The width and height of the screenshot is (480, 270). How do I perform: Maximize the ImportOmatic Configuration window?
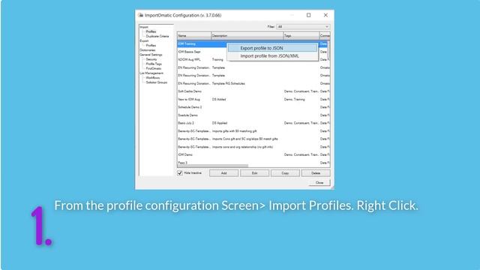point(308,15)
